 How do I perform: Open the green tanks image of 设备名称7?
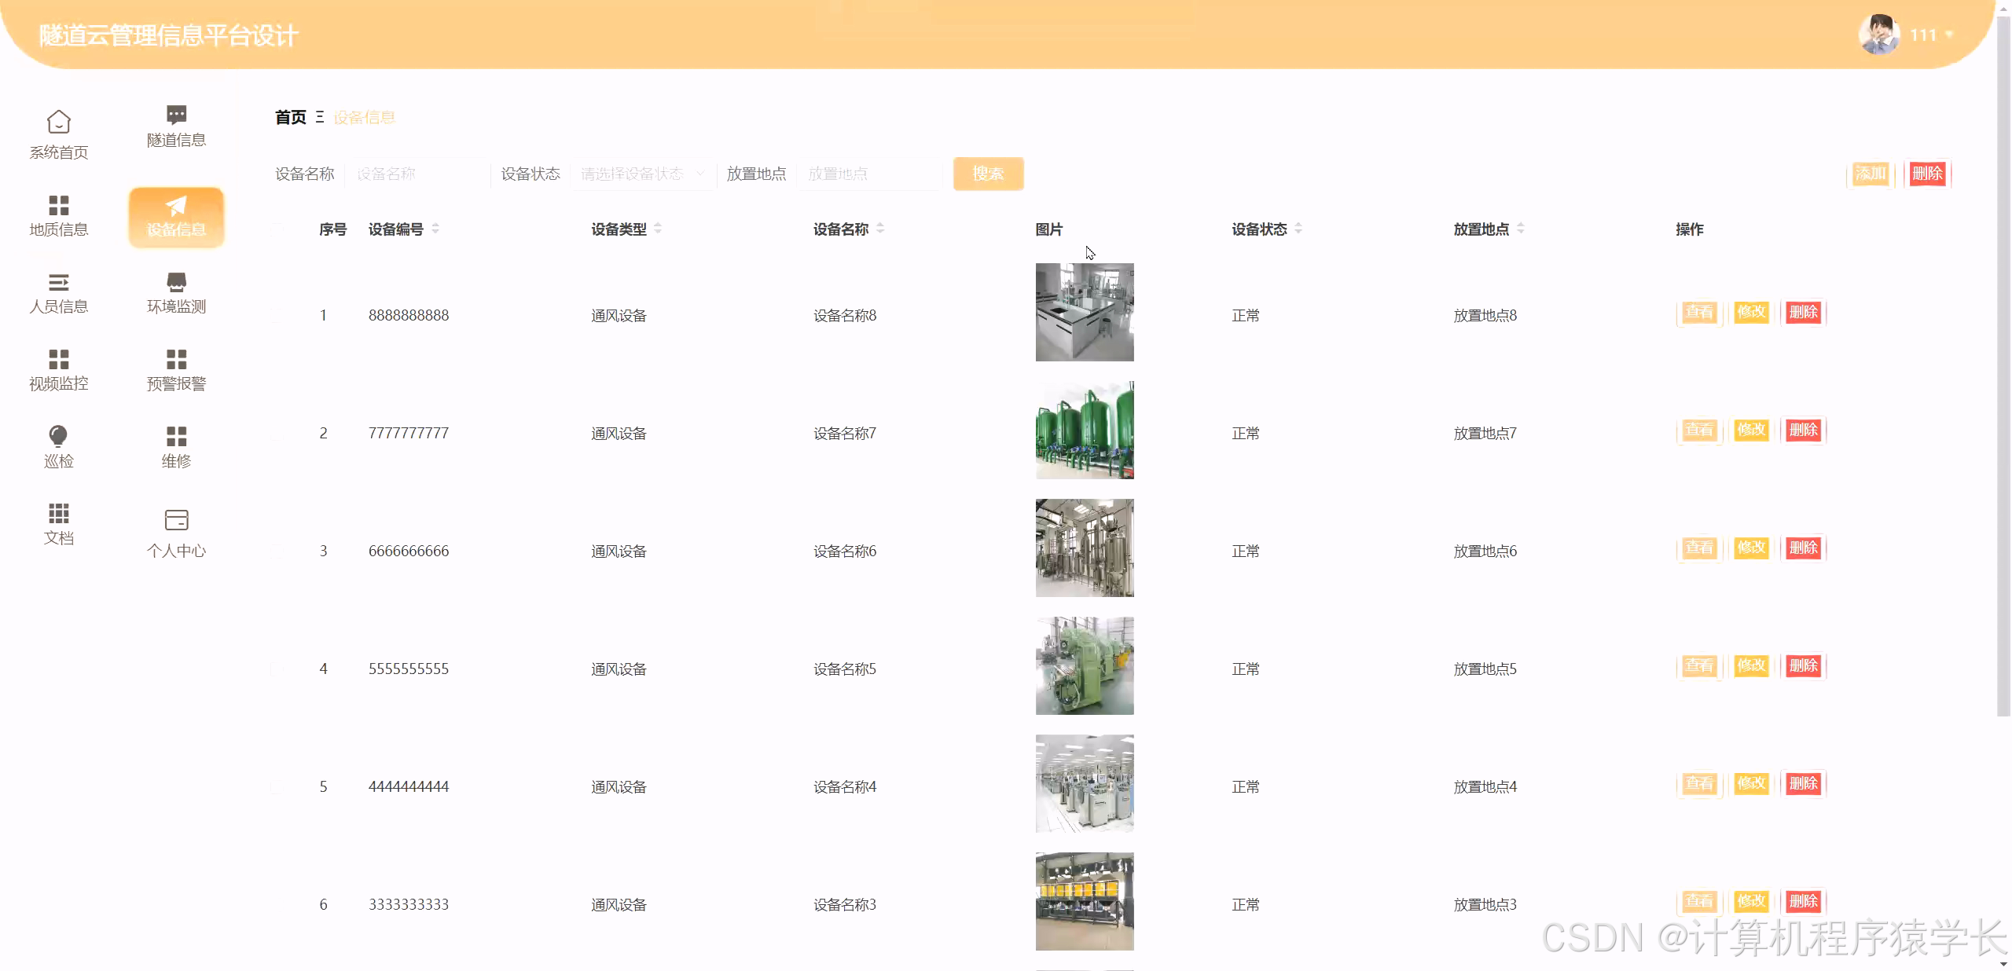pyautogui.click(x=1085, y=431)
